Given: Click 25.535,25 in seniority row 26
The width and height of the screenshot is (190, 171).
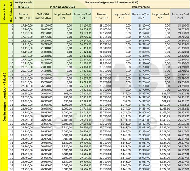Looking at the screenshot, I should tap(180, 124).
